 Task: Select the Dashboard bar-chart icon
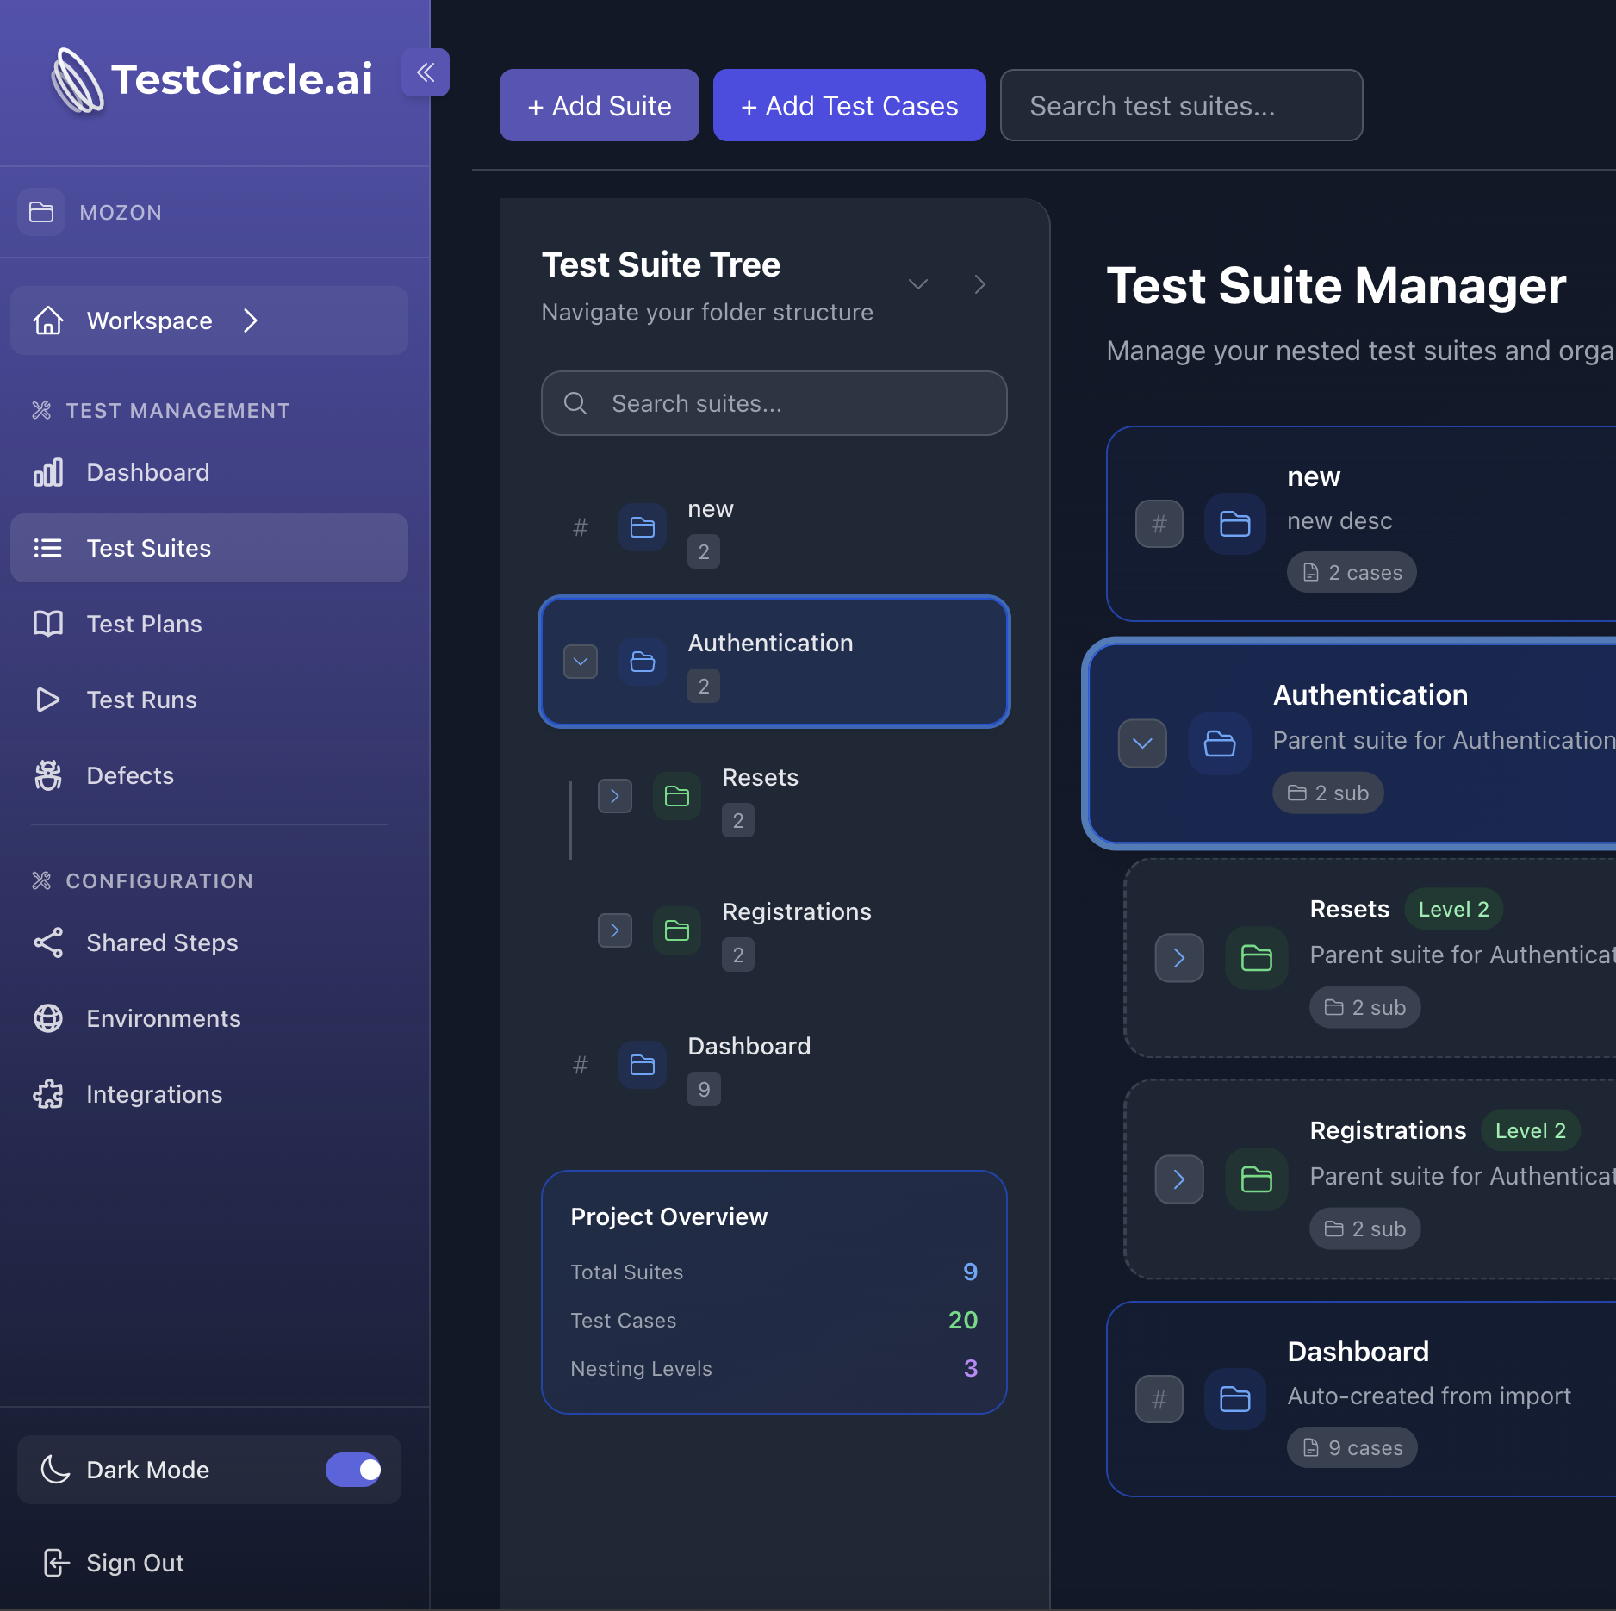[49, 472]
